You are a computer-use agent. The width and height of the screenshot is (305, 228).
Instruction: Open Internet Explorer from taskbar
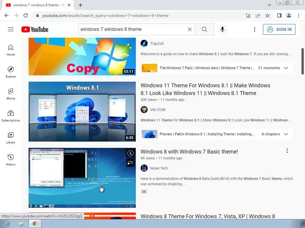[x=7, y=224]
